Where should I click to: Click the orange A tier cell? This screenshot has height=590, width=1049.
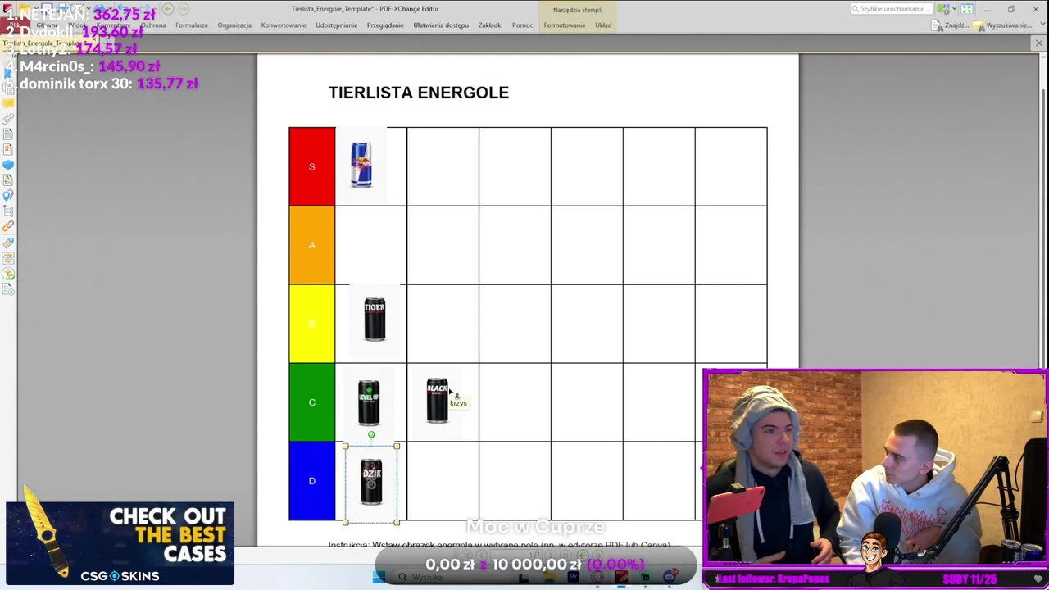[x=311, y=245]
